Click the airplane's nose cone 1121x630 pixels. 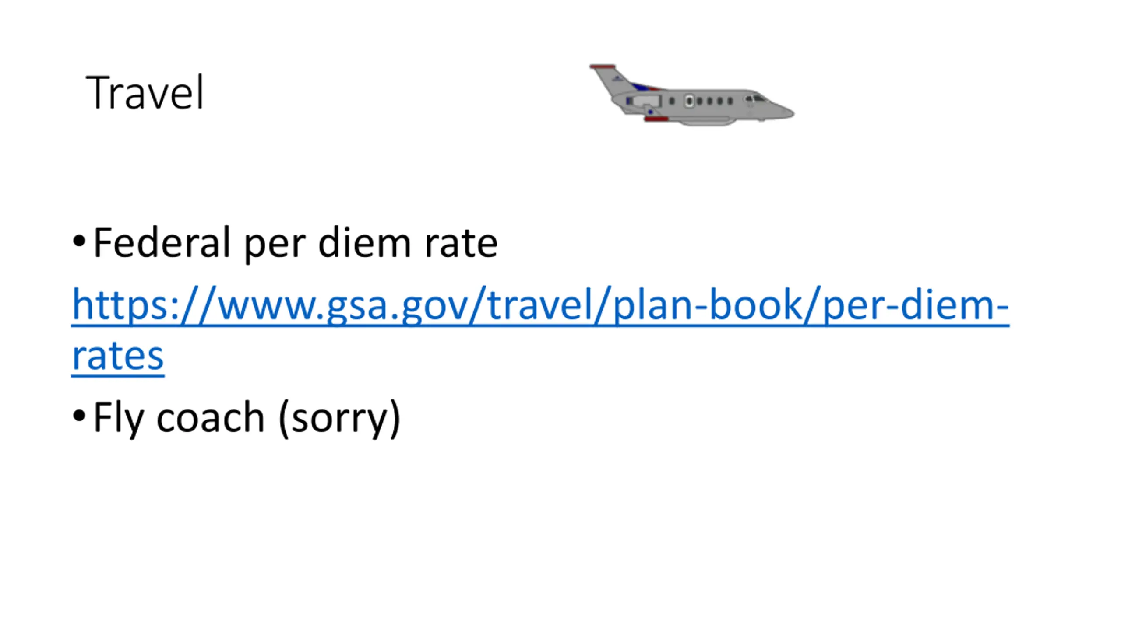[784, 112]
